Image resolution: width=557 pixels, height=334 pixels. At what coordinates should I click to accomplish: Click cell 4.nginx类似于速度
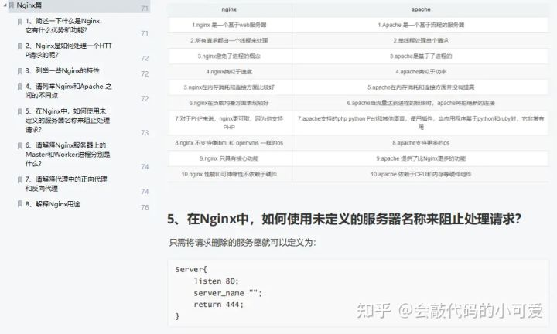[x=229, y=72]
